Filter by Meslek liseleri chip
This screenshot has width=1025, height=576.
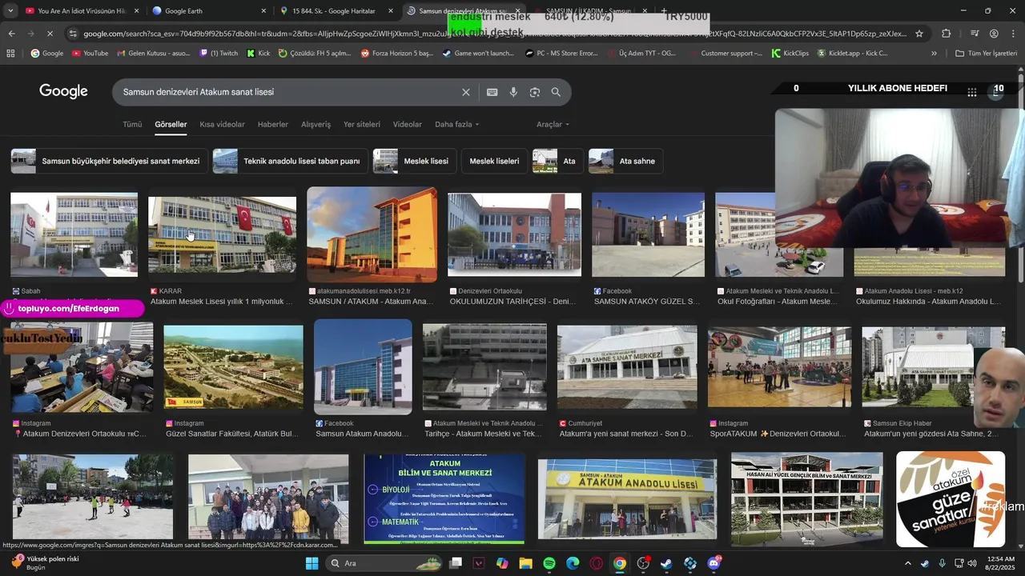[494, 161]
